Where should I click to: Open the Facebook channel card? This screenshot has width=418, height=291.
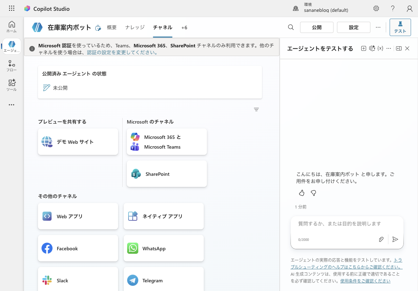[x=78, y=248]
